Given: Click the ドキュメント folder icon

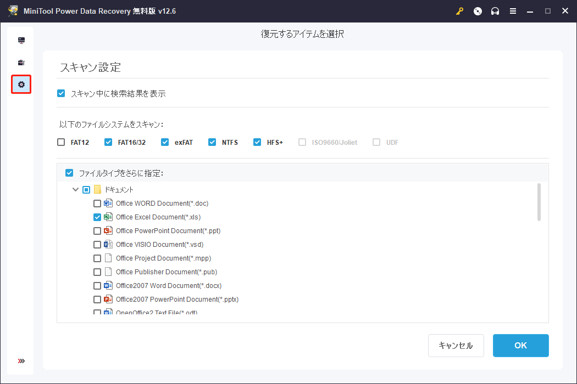Looking at the screenshot, I should tap(97, 190).
